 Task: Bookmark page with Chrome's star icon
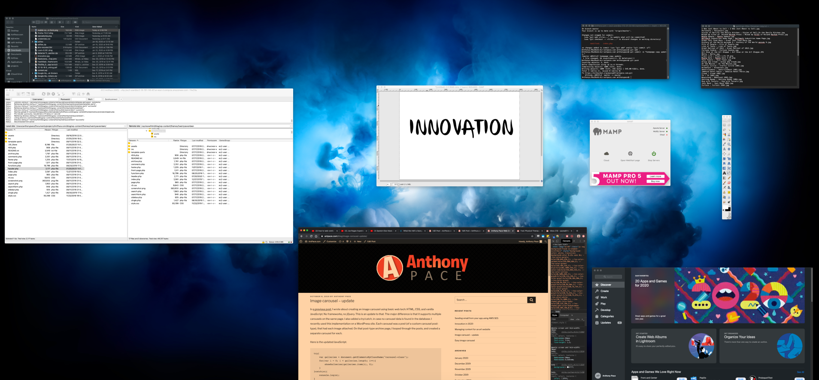tap(532, 236)
